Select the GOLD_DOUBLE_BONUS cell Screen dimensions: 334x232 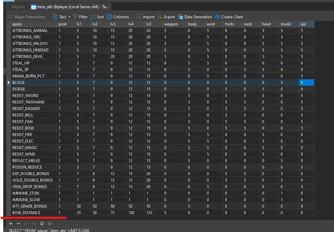[x=33, y=180]
